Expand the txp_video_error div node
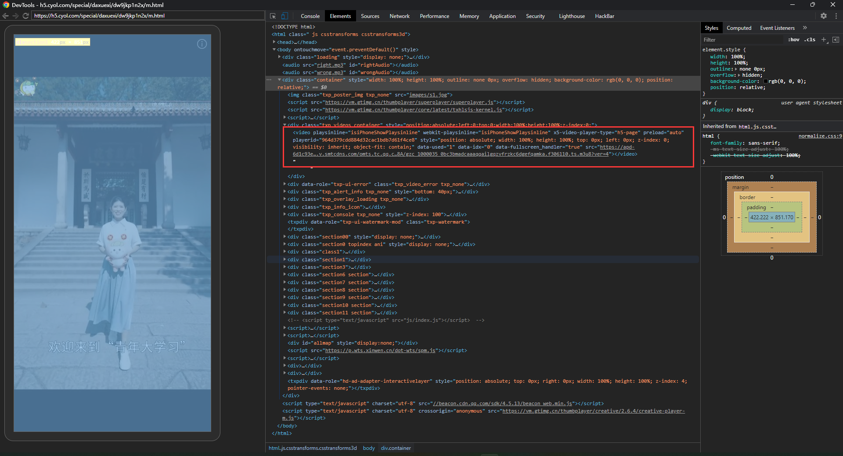Screen dimensions: 843x456 coord(285,184)
